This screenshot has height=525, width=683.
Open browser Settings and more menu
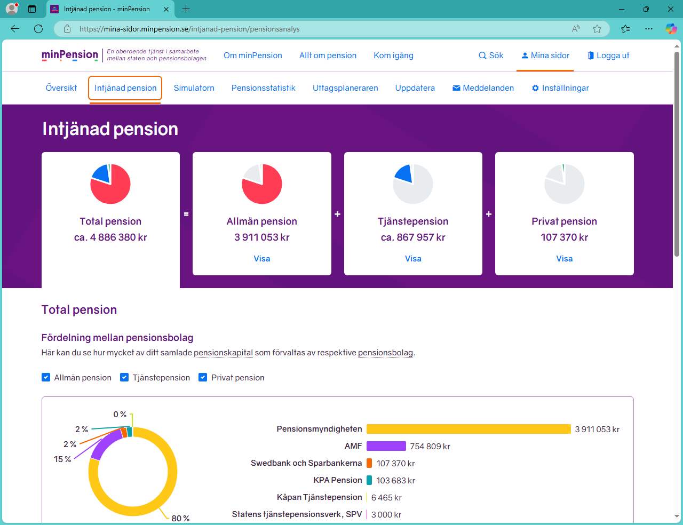(x=648, y=29)
